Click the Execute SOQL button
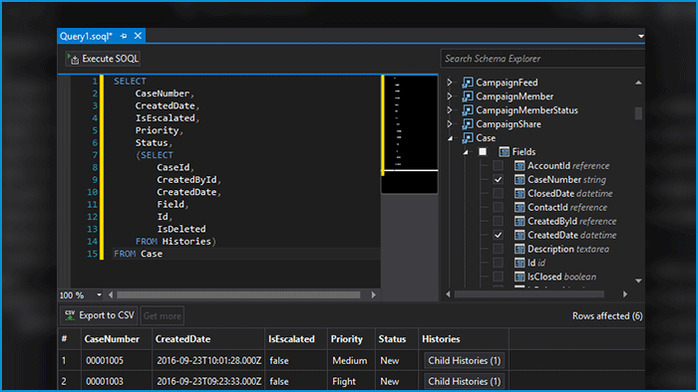Screen dimensions: 698x392 point(103,59)
